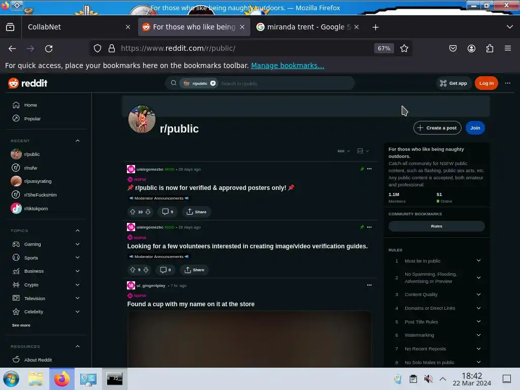Open file explorer from taskbar

coord(36,379)
